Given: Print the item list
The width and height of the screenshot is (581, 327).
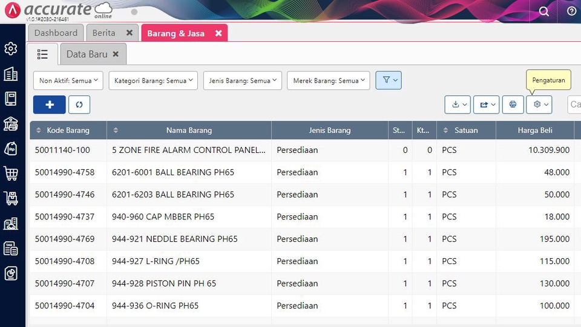Looking at the screenshot, I should [513, 105].
